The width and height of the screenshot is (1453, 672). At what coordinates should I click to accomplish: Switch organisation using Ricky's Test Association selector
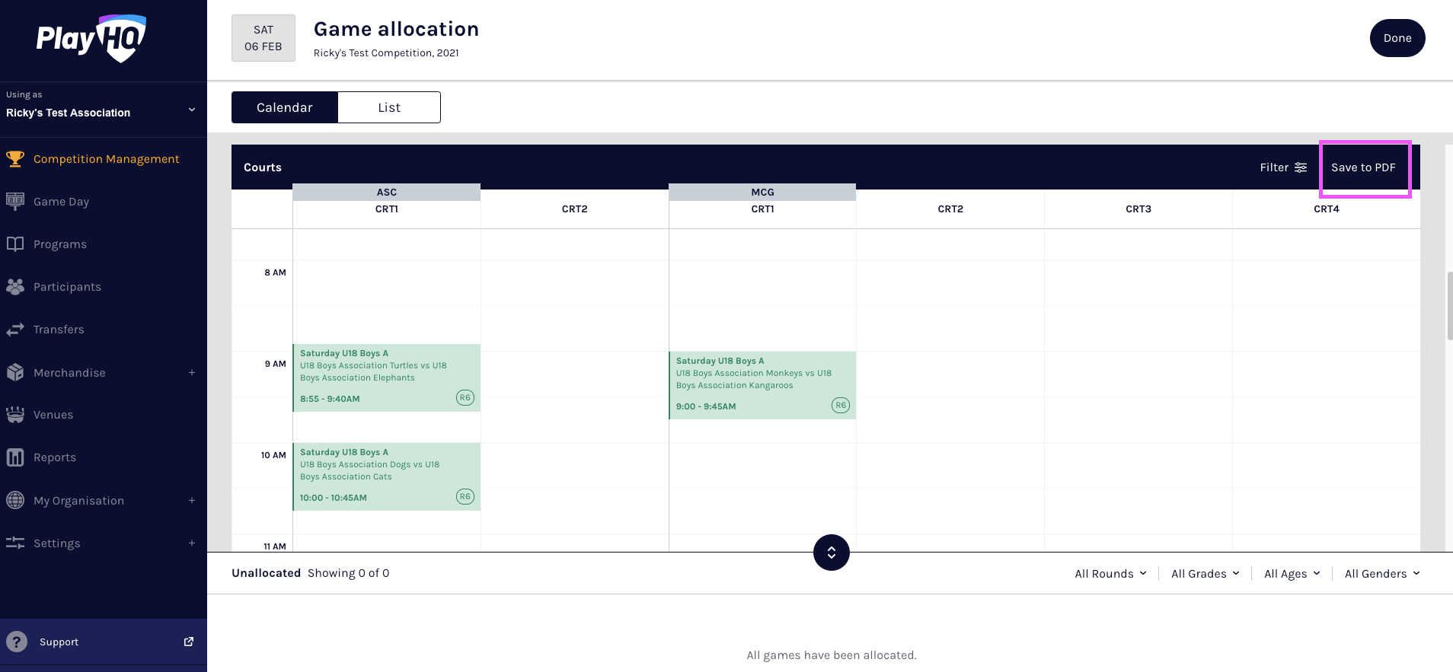click(x=101, y=112)
